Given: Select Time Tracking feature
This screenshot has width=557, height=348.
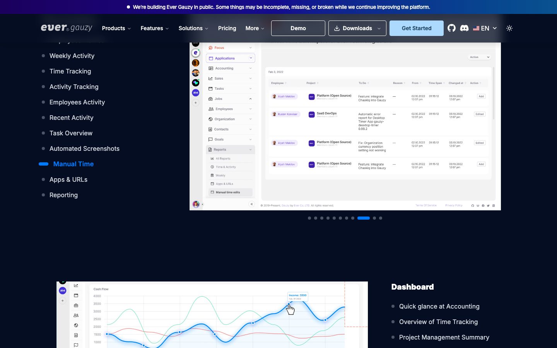Looking at the screenshot, I should click(x=70, y=71).
